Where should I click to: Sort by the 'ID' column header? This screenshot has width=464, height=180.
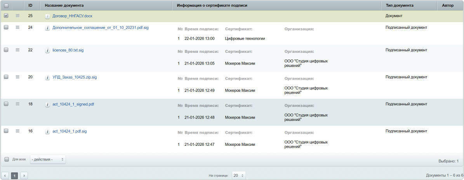tap(30, 5)
